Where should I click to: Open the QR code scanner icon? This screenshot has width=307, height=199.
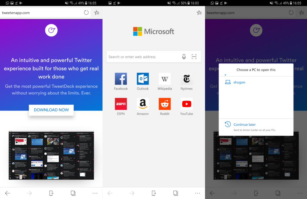(x=194, y=57)
